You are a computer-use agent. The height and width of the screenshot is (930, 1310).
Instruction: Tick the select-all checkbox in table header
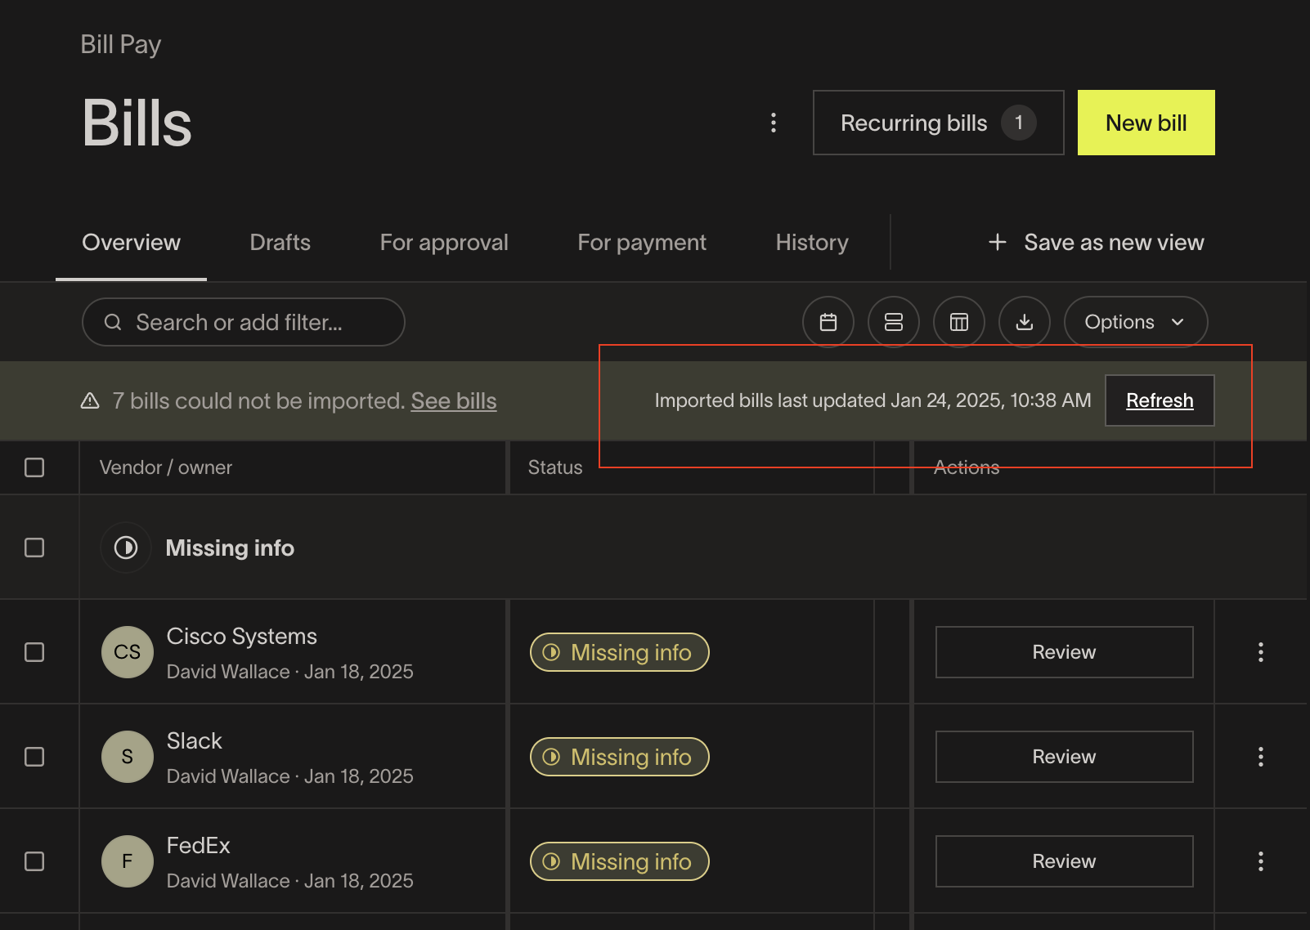pyautogui.click(x=34, y=467)
